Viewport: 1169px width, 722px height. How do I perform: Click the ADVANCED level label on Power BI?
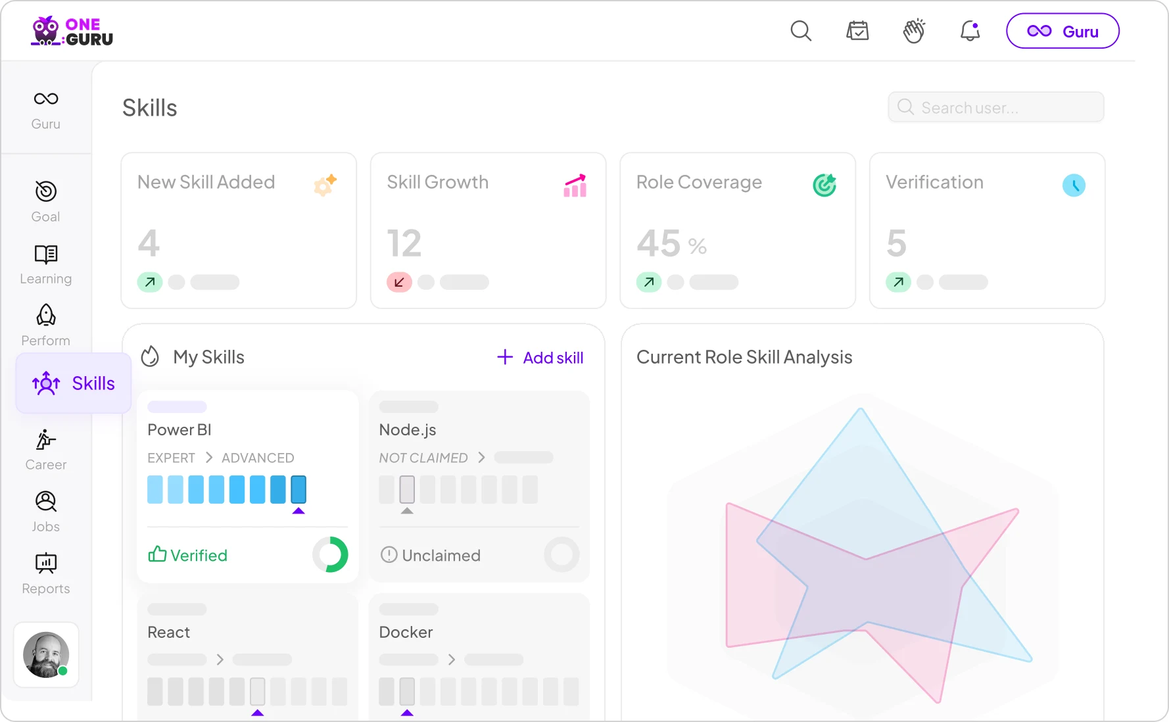pos(258,458)
